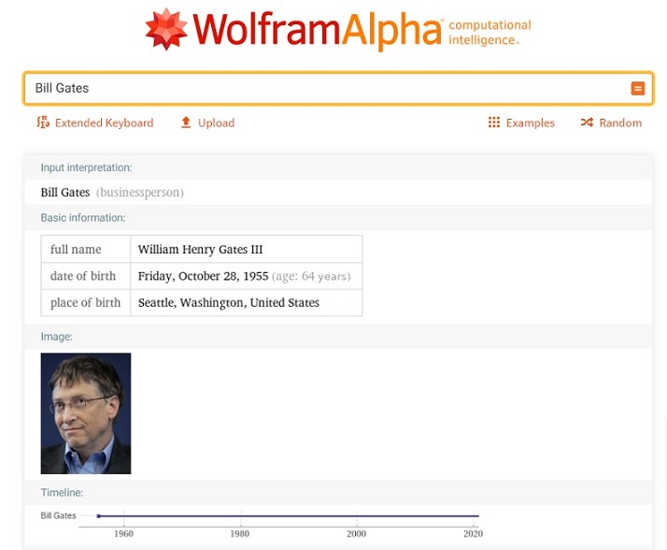The width and height of the screenshot is (667, 550).
Task: Choose the Random text link
Action: [620, 123]
